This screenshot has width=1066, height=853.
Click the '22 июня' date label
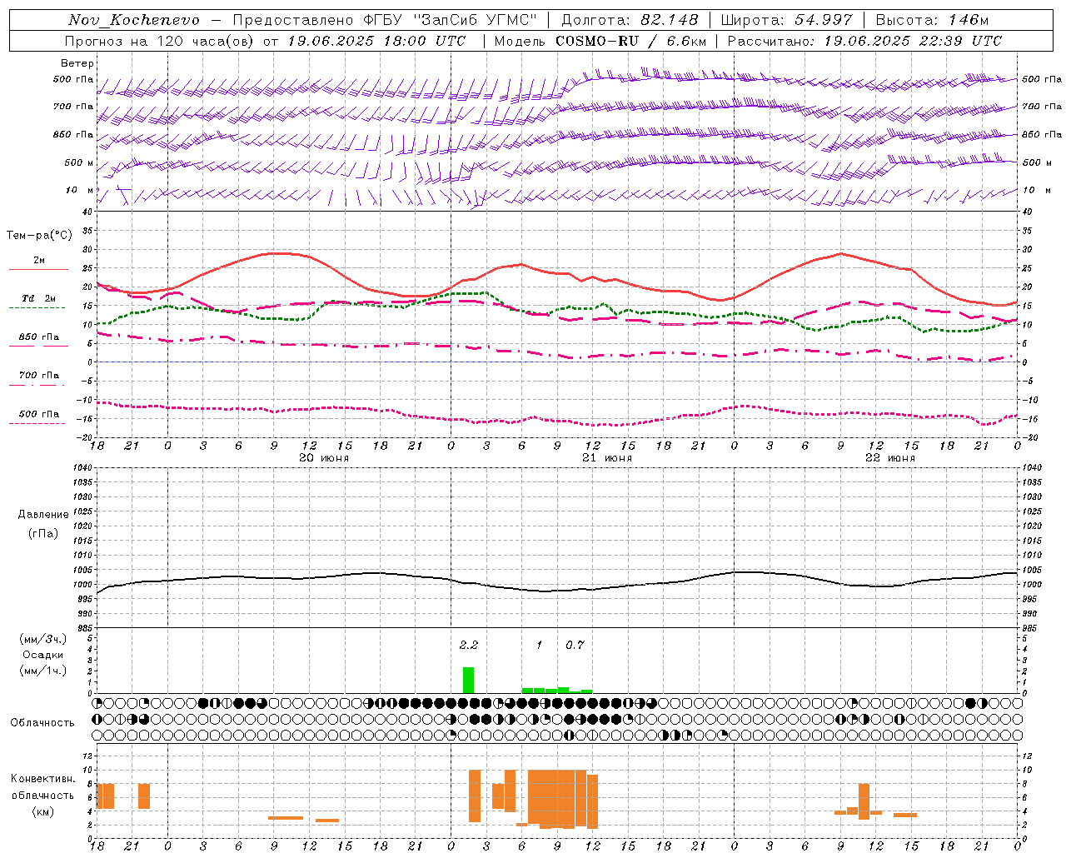point(890,458)
